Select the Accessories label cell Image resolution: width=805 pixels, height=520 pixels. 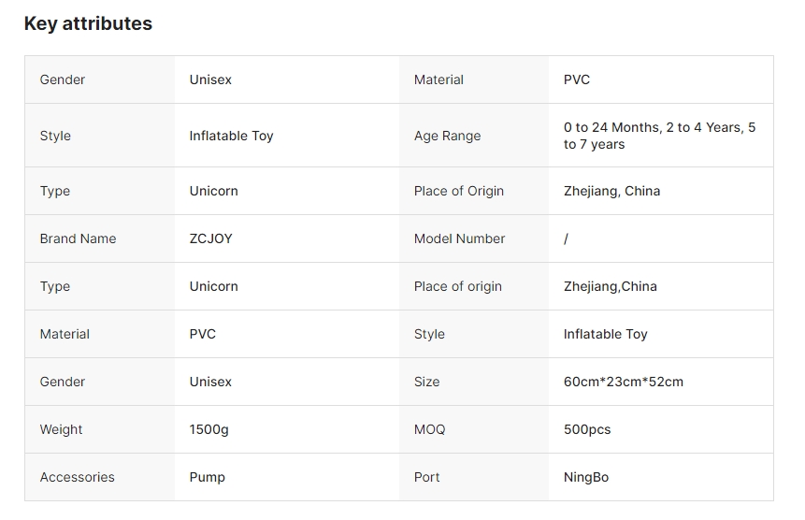(x=77, y=477)
